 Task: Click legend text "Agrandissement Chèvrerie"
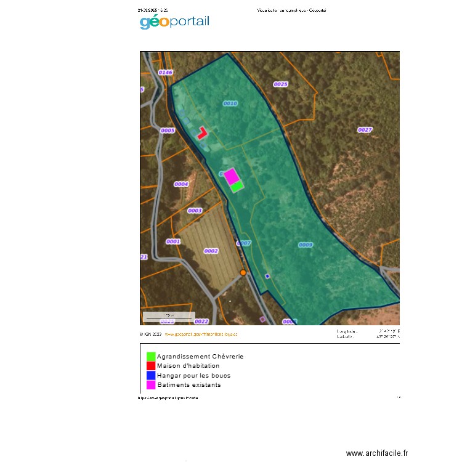[x=200, y=357]
